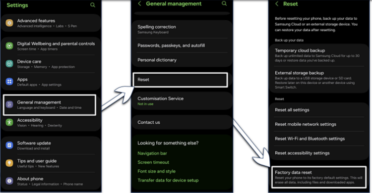Go back from Reset screen
The image size is (372, 193).
(277, 4)
